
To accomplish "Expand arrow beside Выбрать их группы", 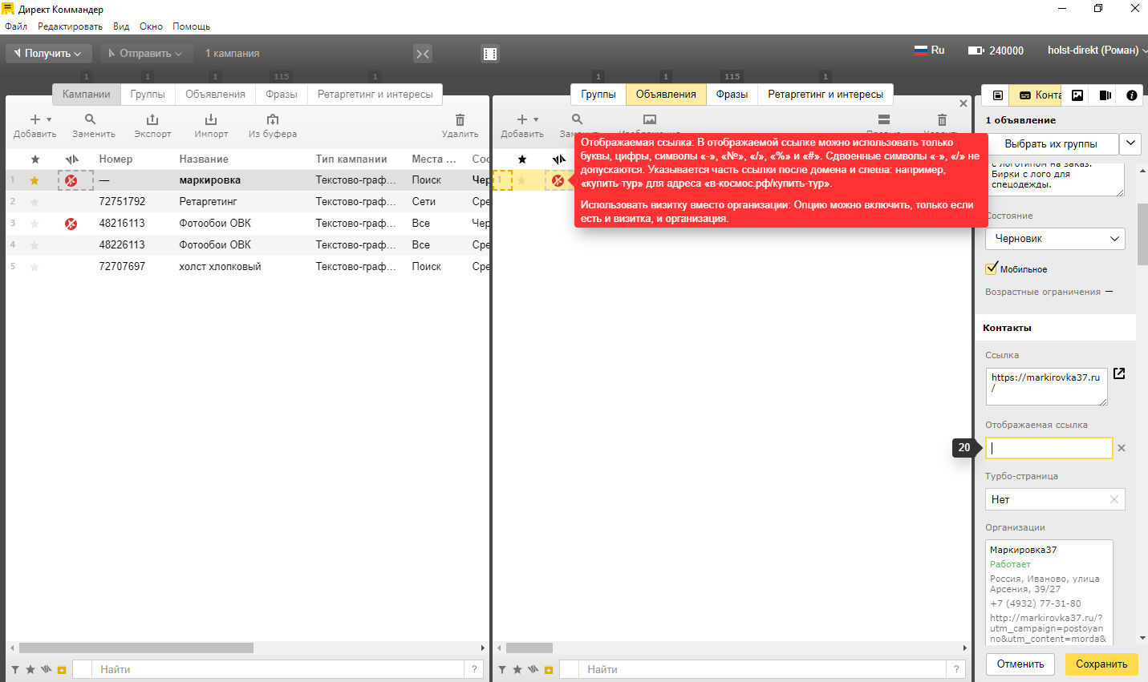I will [x=1130, y=144].
